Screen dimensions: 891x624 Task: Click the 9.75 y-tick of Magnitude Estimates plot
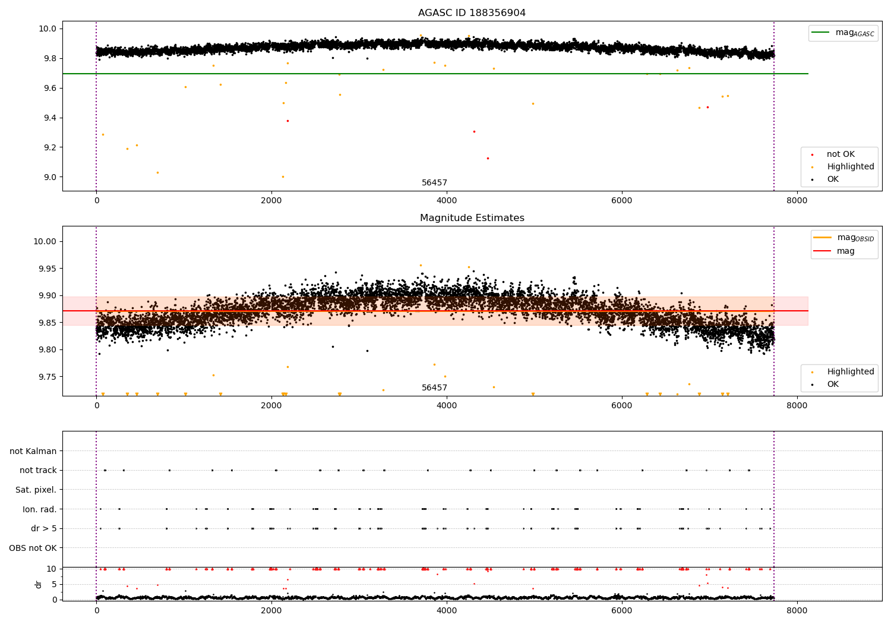(49, 377)
